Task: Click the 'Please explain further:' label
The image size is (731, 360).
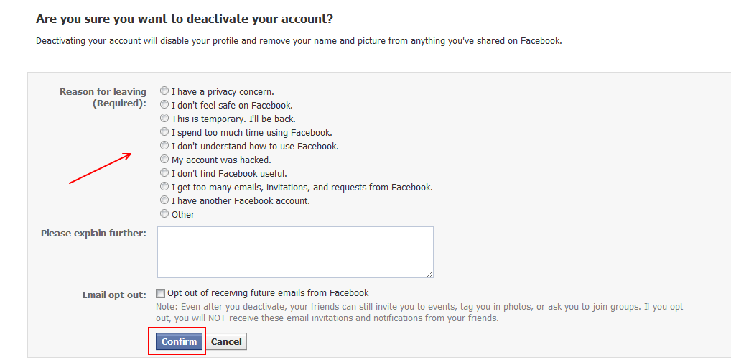Action: [x=93, y=233]
